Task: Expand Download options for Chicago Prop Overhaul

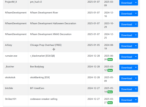Action: tap(136, 46)
